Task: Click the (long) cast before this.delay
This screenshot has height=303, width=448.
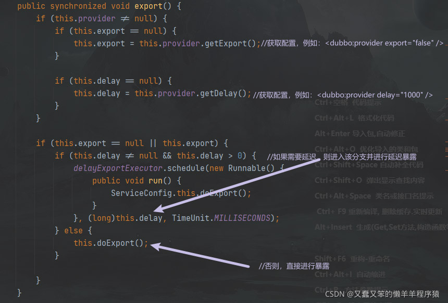Action: click(x=102, y=218)
